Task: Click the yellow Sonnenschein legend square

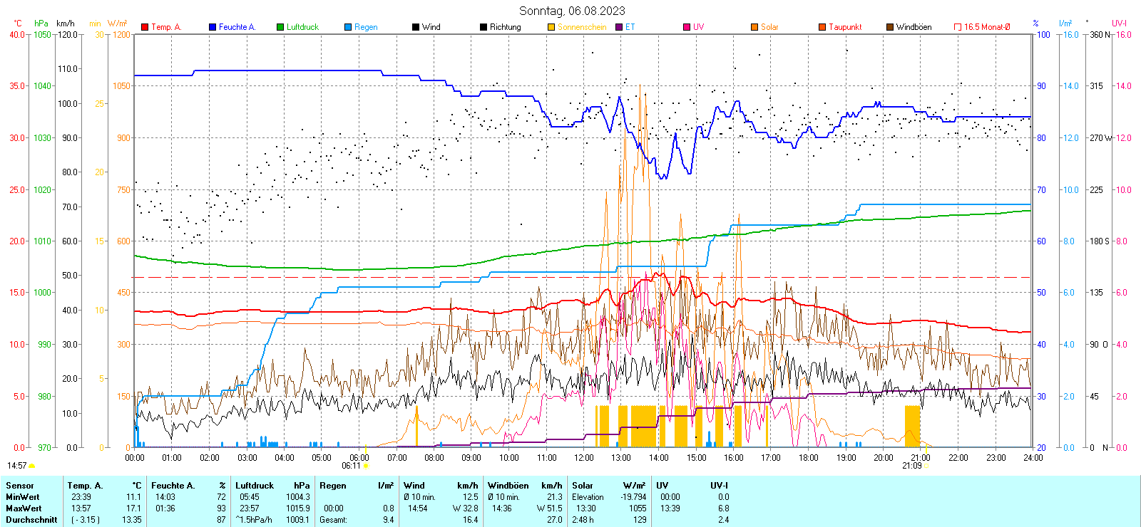Action: pos(551,27)
